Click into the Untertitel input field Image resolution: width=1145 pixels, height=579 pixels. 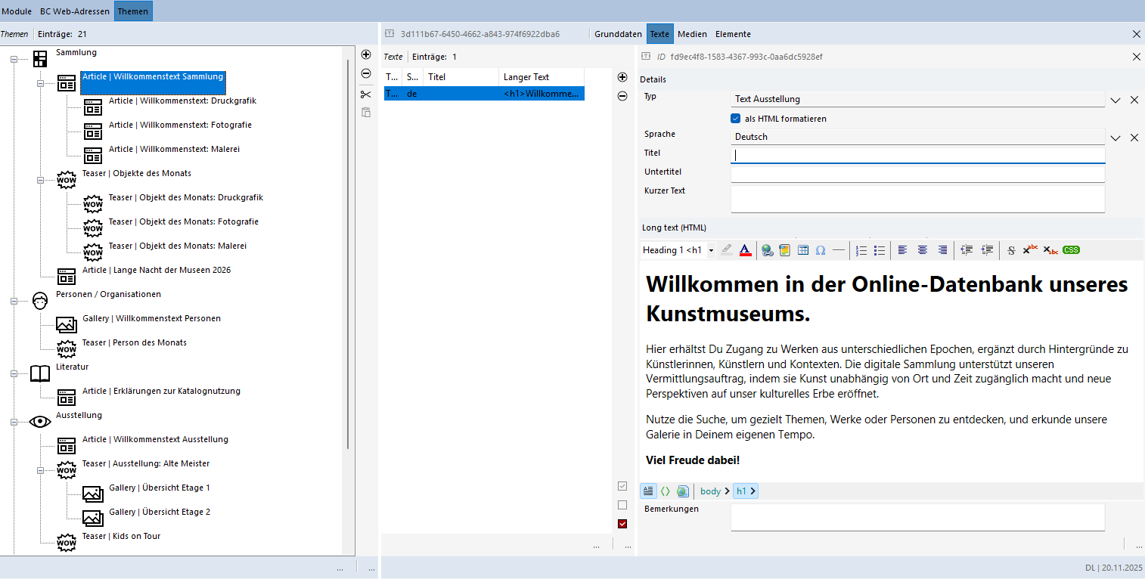[917, 174]
